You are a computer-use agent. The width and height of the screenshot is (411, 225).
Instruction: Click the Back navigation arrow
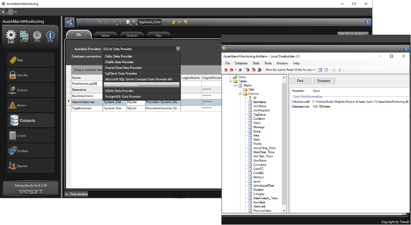click(x=4, y=12)
